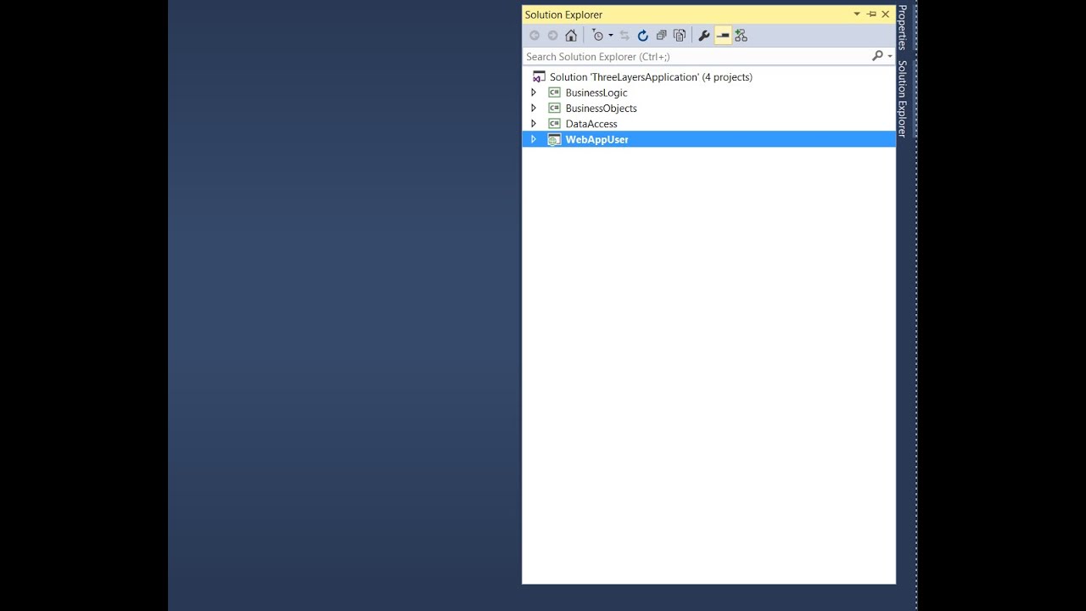Select the BusinessLogic project name
This screenshot has width=1086, height=611.
pos(596,92)
